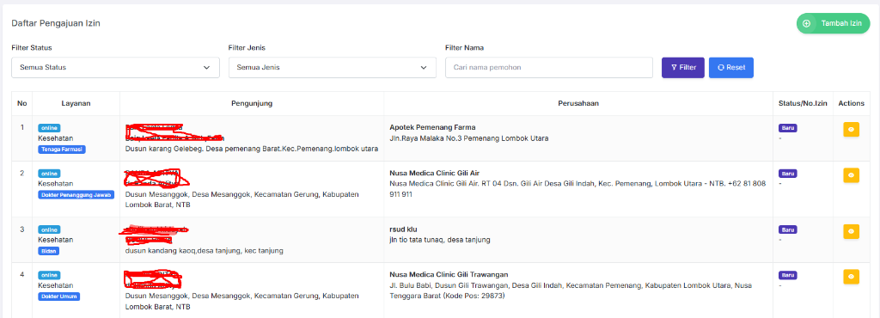Click the Perusahaan column header
The width and height of the screenshot is (880, 318).
[x=578, y=104]
